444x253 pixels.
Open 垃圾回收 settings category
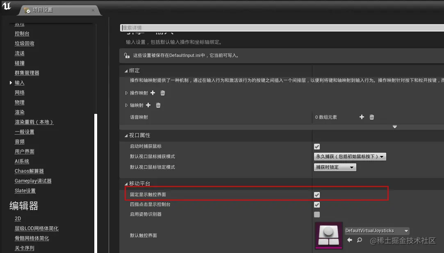point(24,43)
